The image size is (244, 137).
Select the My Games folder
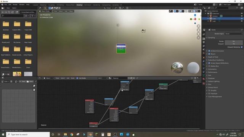click(17, 38)
